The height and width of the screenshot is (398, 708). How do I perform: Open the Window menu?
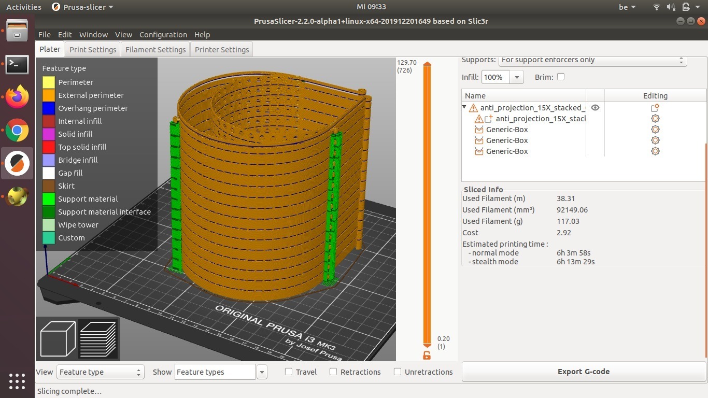[x=93, y=35]
